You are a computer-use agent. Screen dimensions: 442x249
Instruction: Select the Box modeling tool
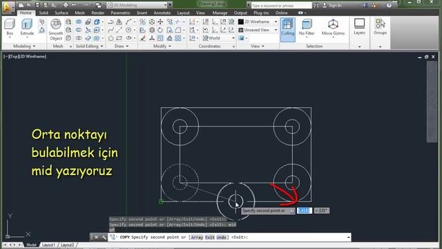click(10, 27)
